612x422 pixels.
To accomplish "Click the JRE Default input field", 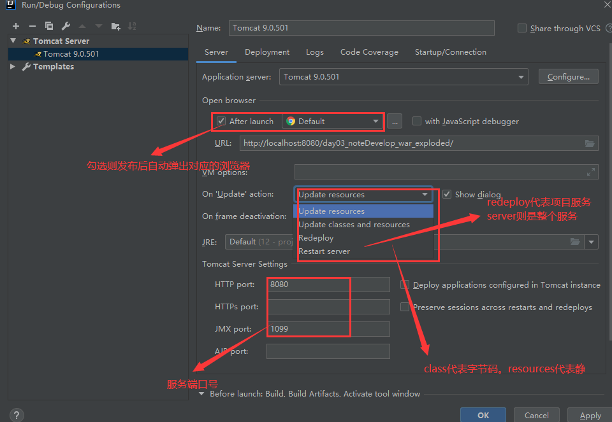I will pos(404,242).
